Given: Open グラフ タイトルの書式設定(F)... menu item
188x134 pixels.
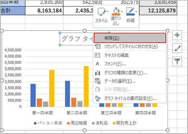Looking at the screenshot, I should 130,99.
